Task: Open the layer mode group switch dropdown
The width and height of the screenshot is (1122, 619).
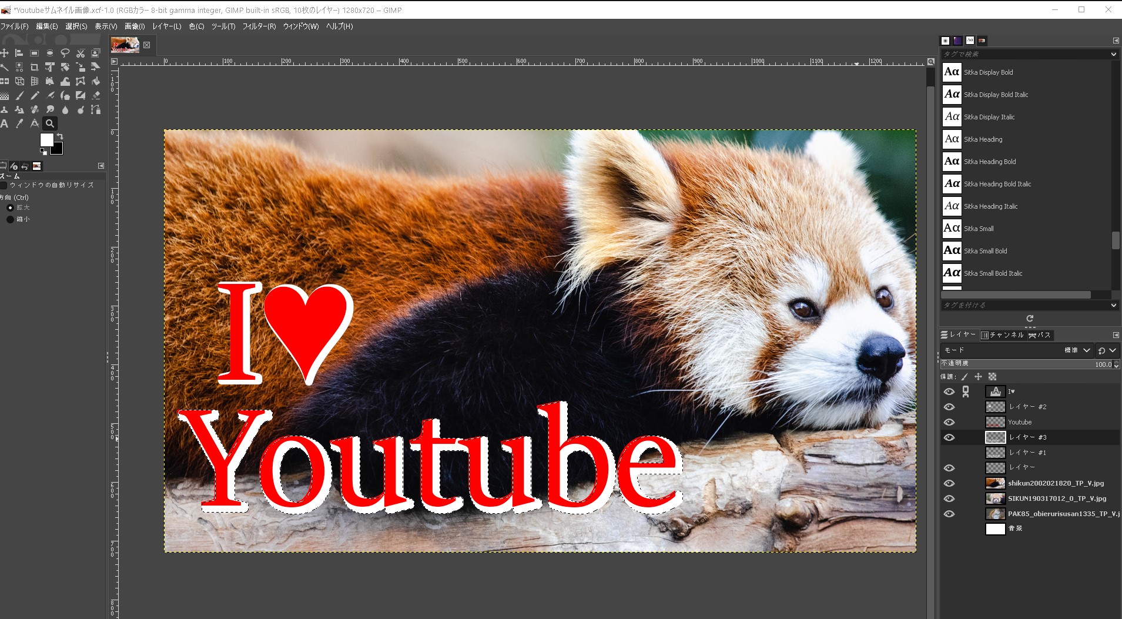Action: 1107,350
